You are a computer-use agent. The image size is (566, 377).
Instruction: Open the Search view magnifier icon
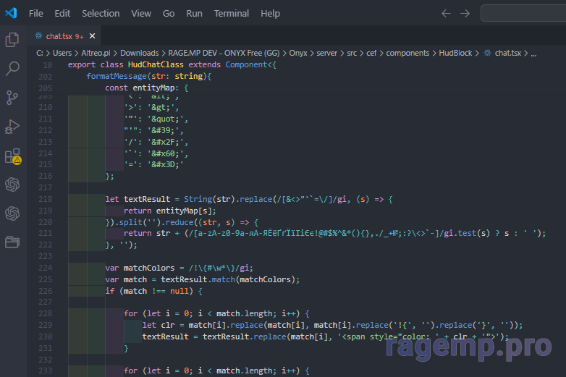pyautogui.click(x=12, y=69)
